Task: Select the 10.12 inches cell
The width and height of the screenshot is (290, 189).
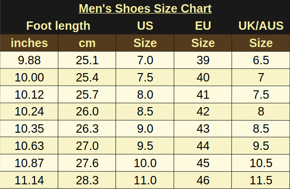Action: tap(29, 94)
